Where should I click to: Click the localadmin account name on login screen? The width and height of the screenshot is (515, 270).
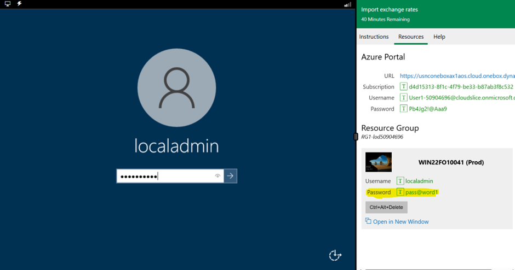[x=177, y=146]
